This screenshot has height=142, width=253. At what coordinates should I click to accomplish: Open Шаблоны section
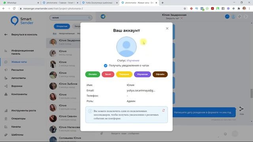[x=17, y=135]
